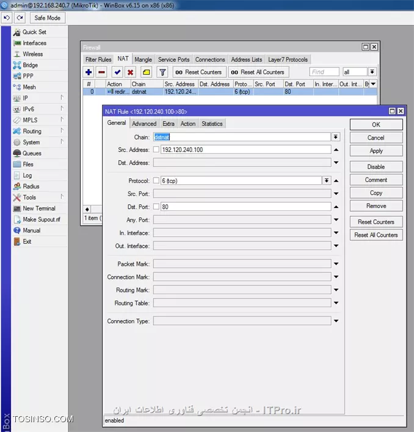Switch to the Filter Rules tab
Screen dimensions: 414x432
click(x=98, y=59)
